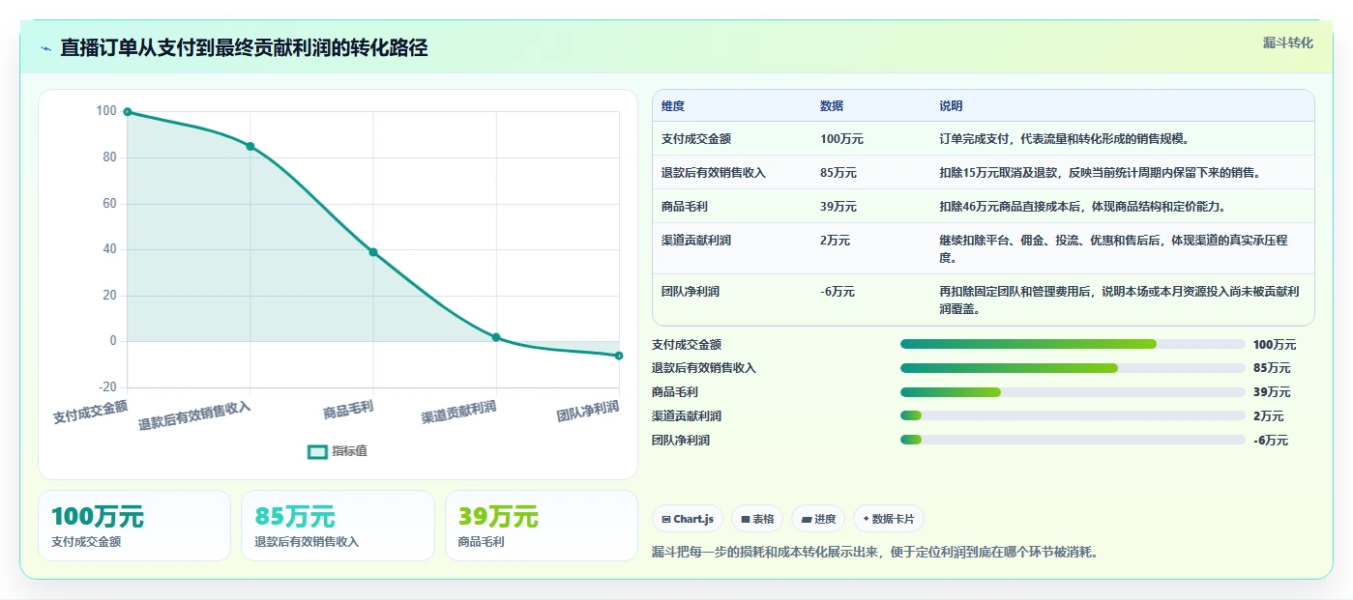Click the 数据卡片 tag pill
The image size is (1353, 600).
889,519
